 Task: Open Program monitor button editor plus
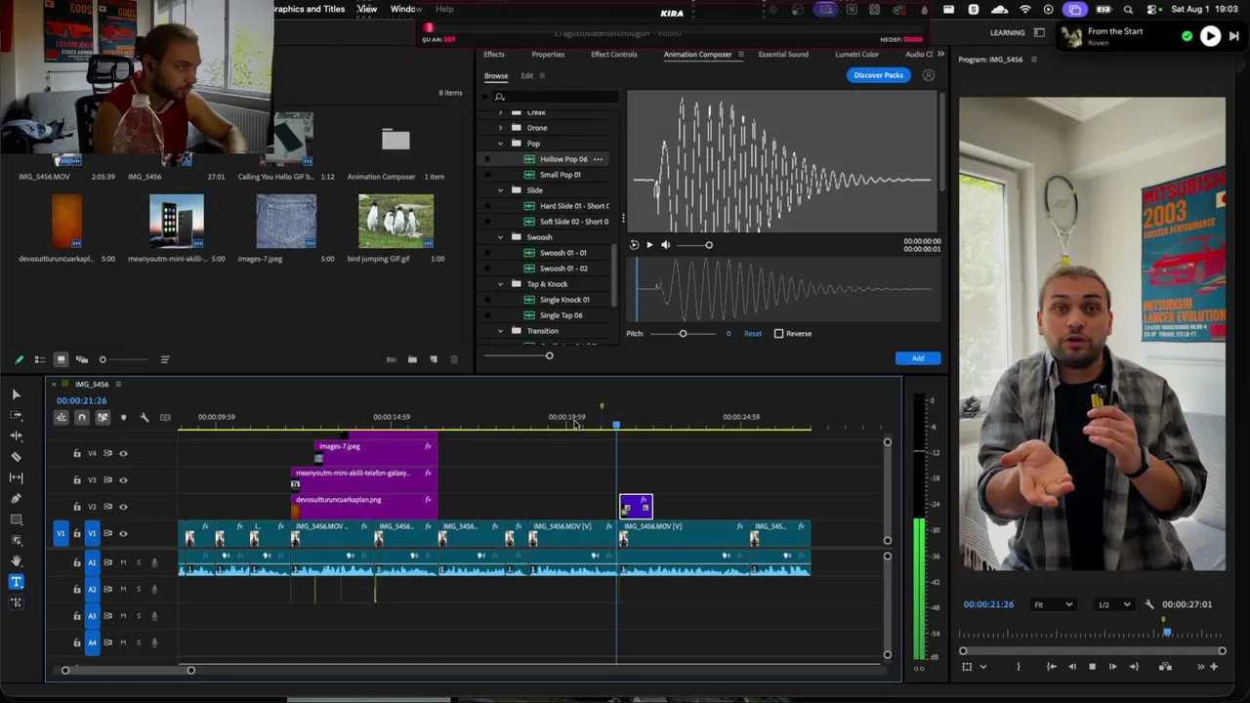coord(1214,667)
